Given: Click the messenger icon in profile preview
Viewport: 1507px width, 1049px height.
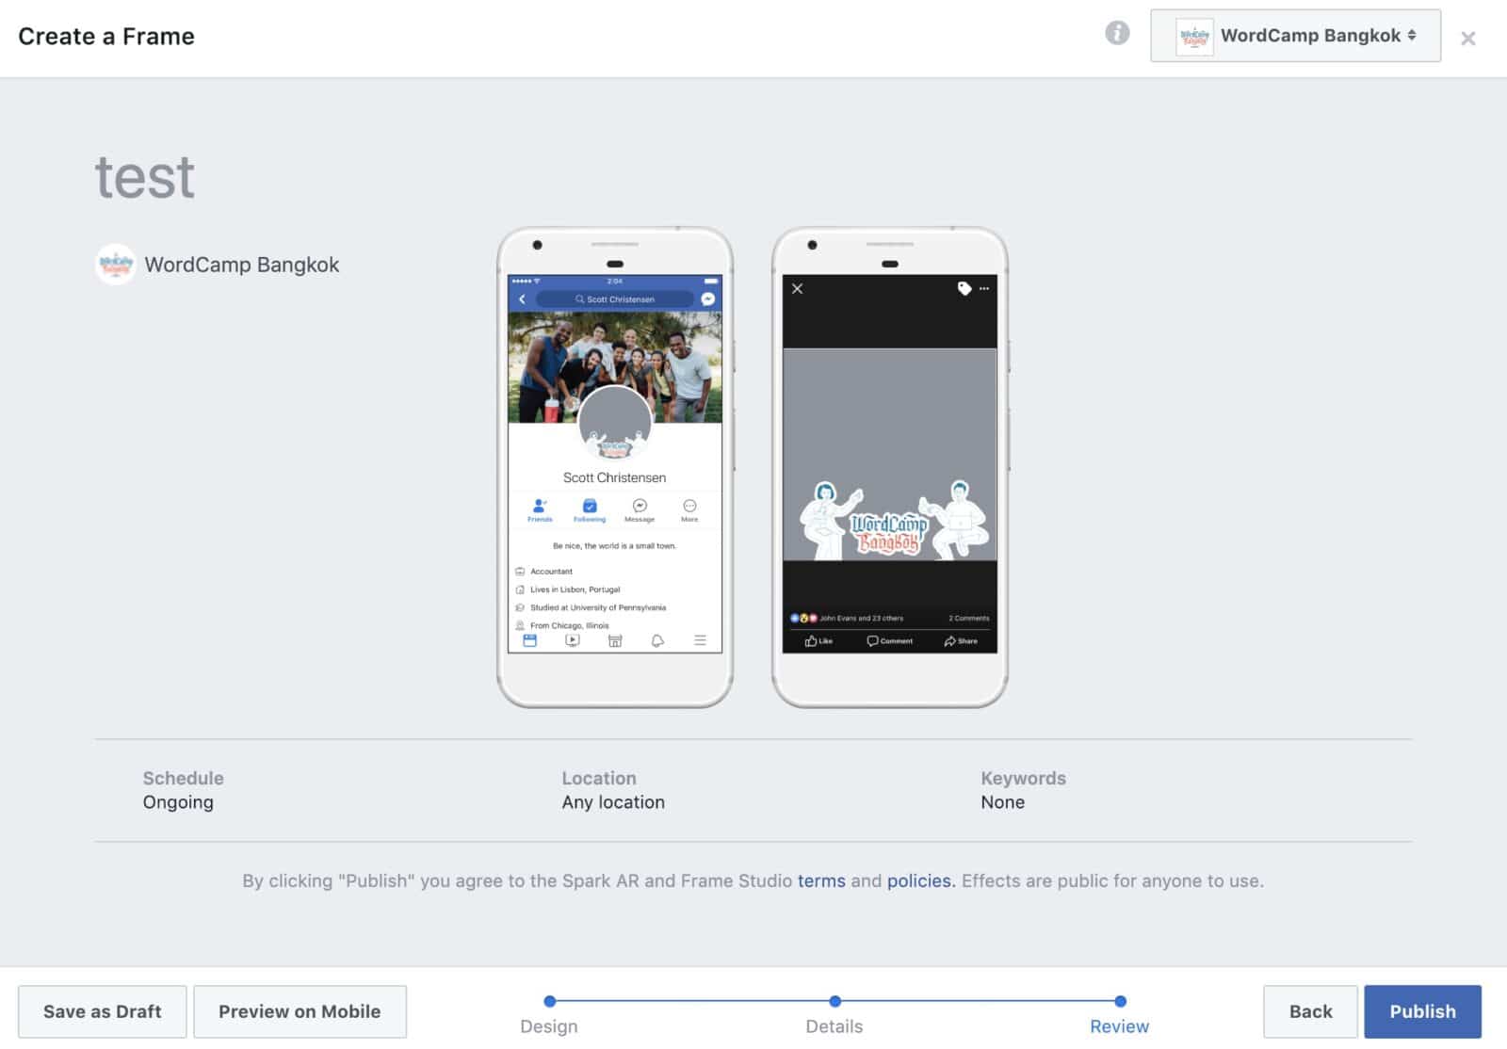Looking at the screenshot, I should click(708, 299).
